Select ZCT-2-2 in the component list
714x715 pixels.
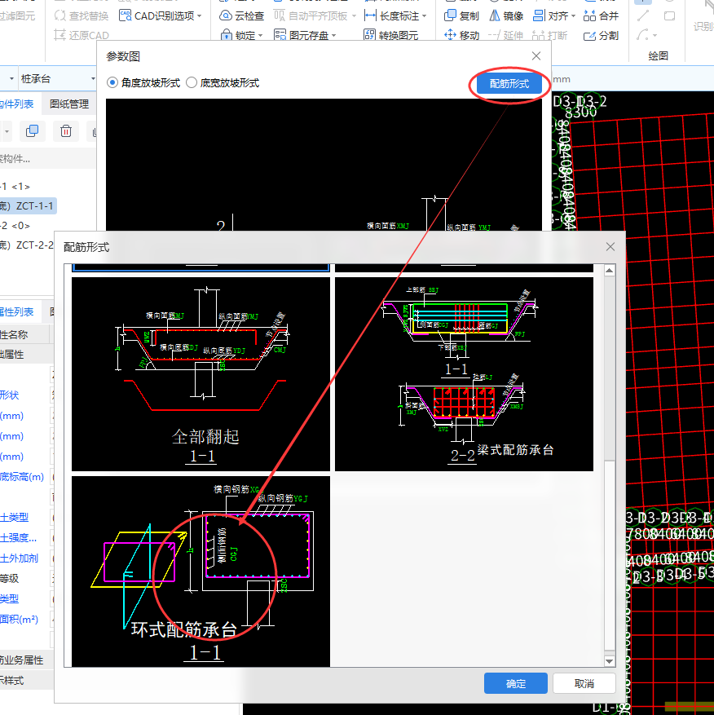click(x=28, y=245)
